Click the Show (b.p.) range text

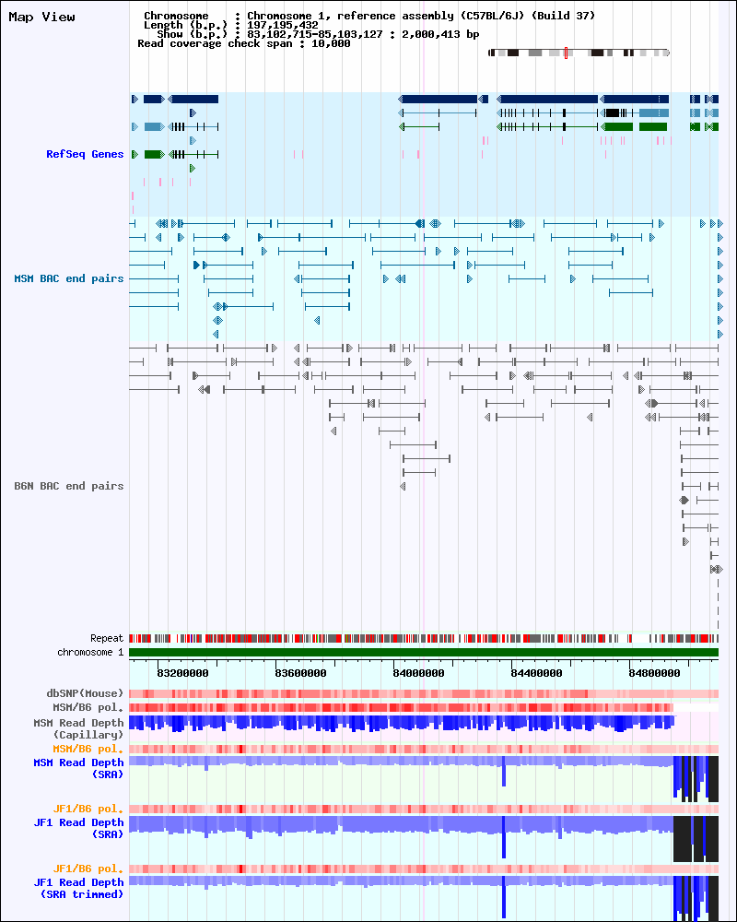(x=318, y=34)
